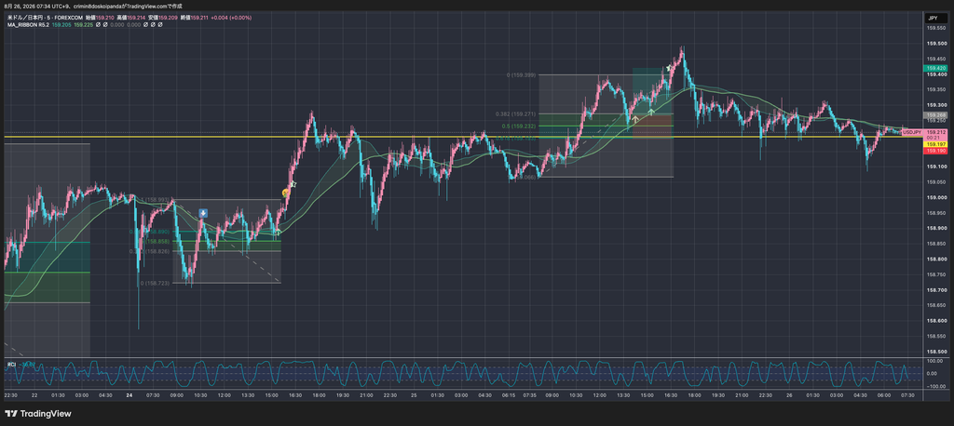Click the red 159.190 price label
Screen dimensions: 954x426
click(x=934, y=150)
